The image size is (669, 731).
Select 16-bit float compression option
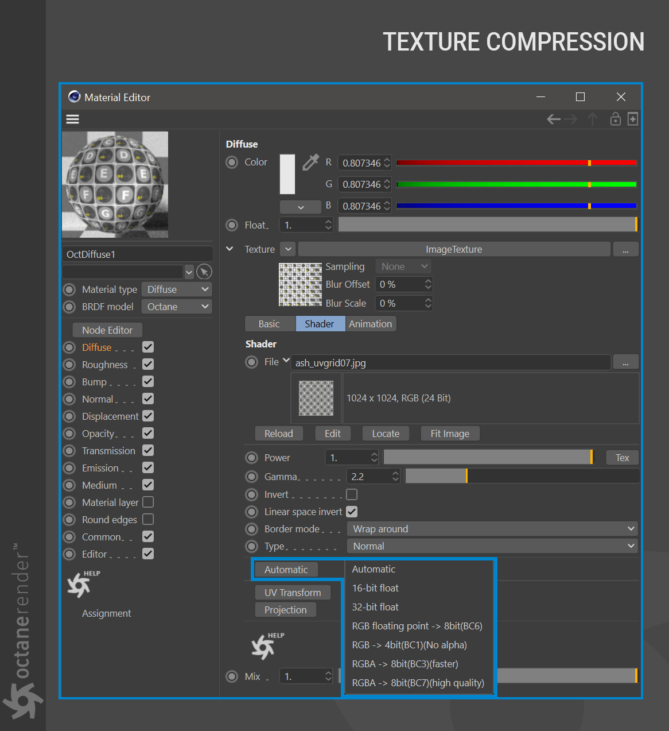coord(375,588)
